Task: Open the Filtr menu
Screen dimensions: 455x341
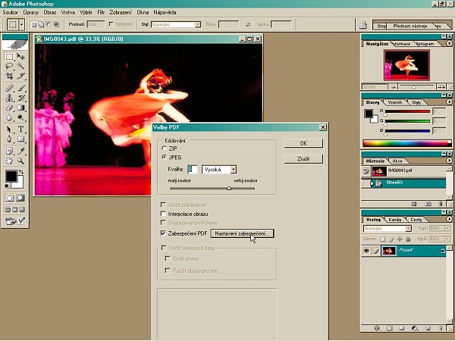Action: pyautogui.click(x=101, y=13)
